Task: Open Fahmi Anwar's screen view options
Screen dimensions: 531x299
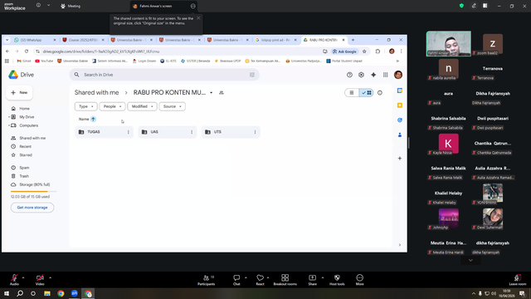Action: (192, 6)
